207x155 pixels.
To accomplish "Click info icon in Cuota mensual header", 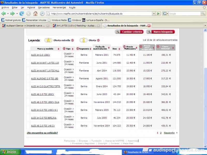I will point(158,47).
